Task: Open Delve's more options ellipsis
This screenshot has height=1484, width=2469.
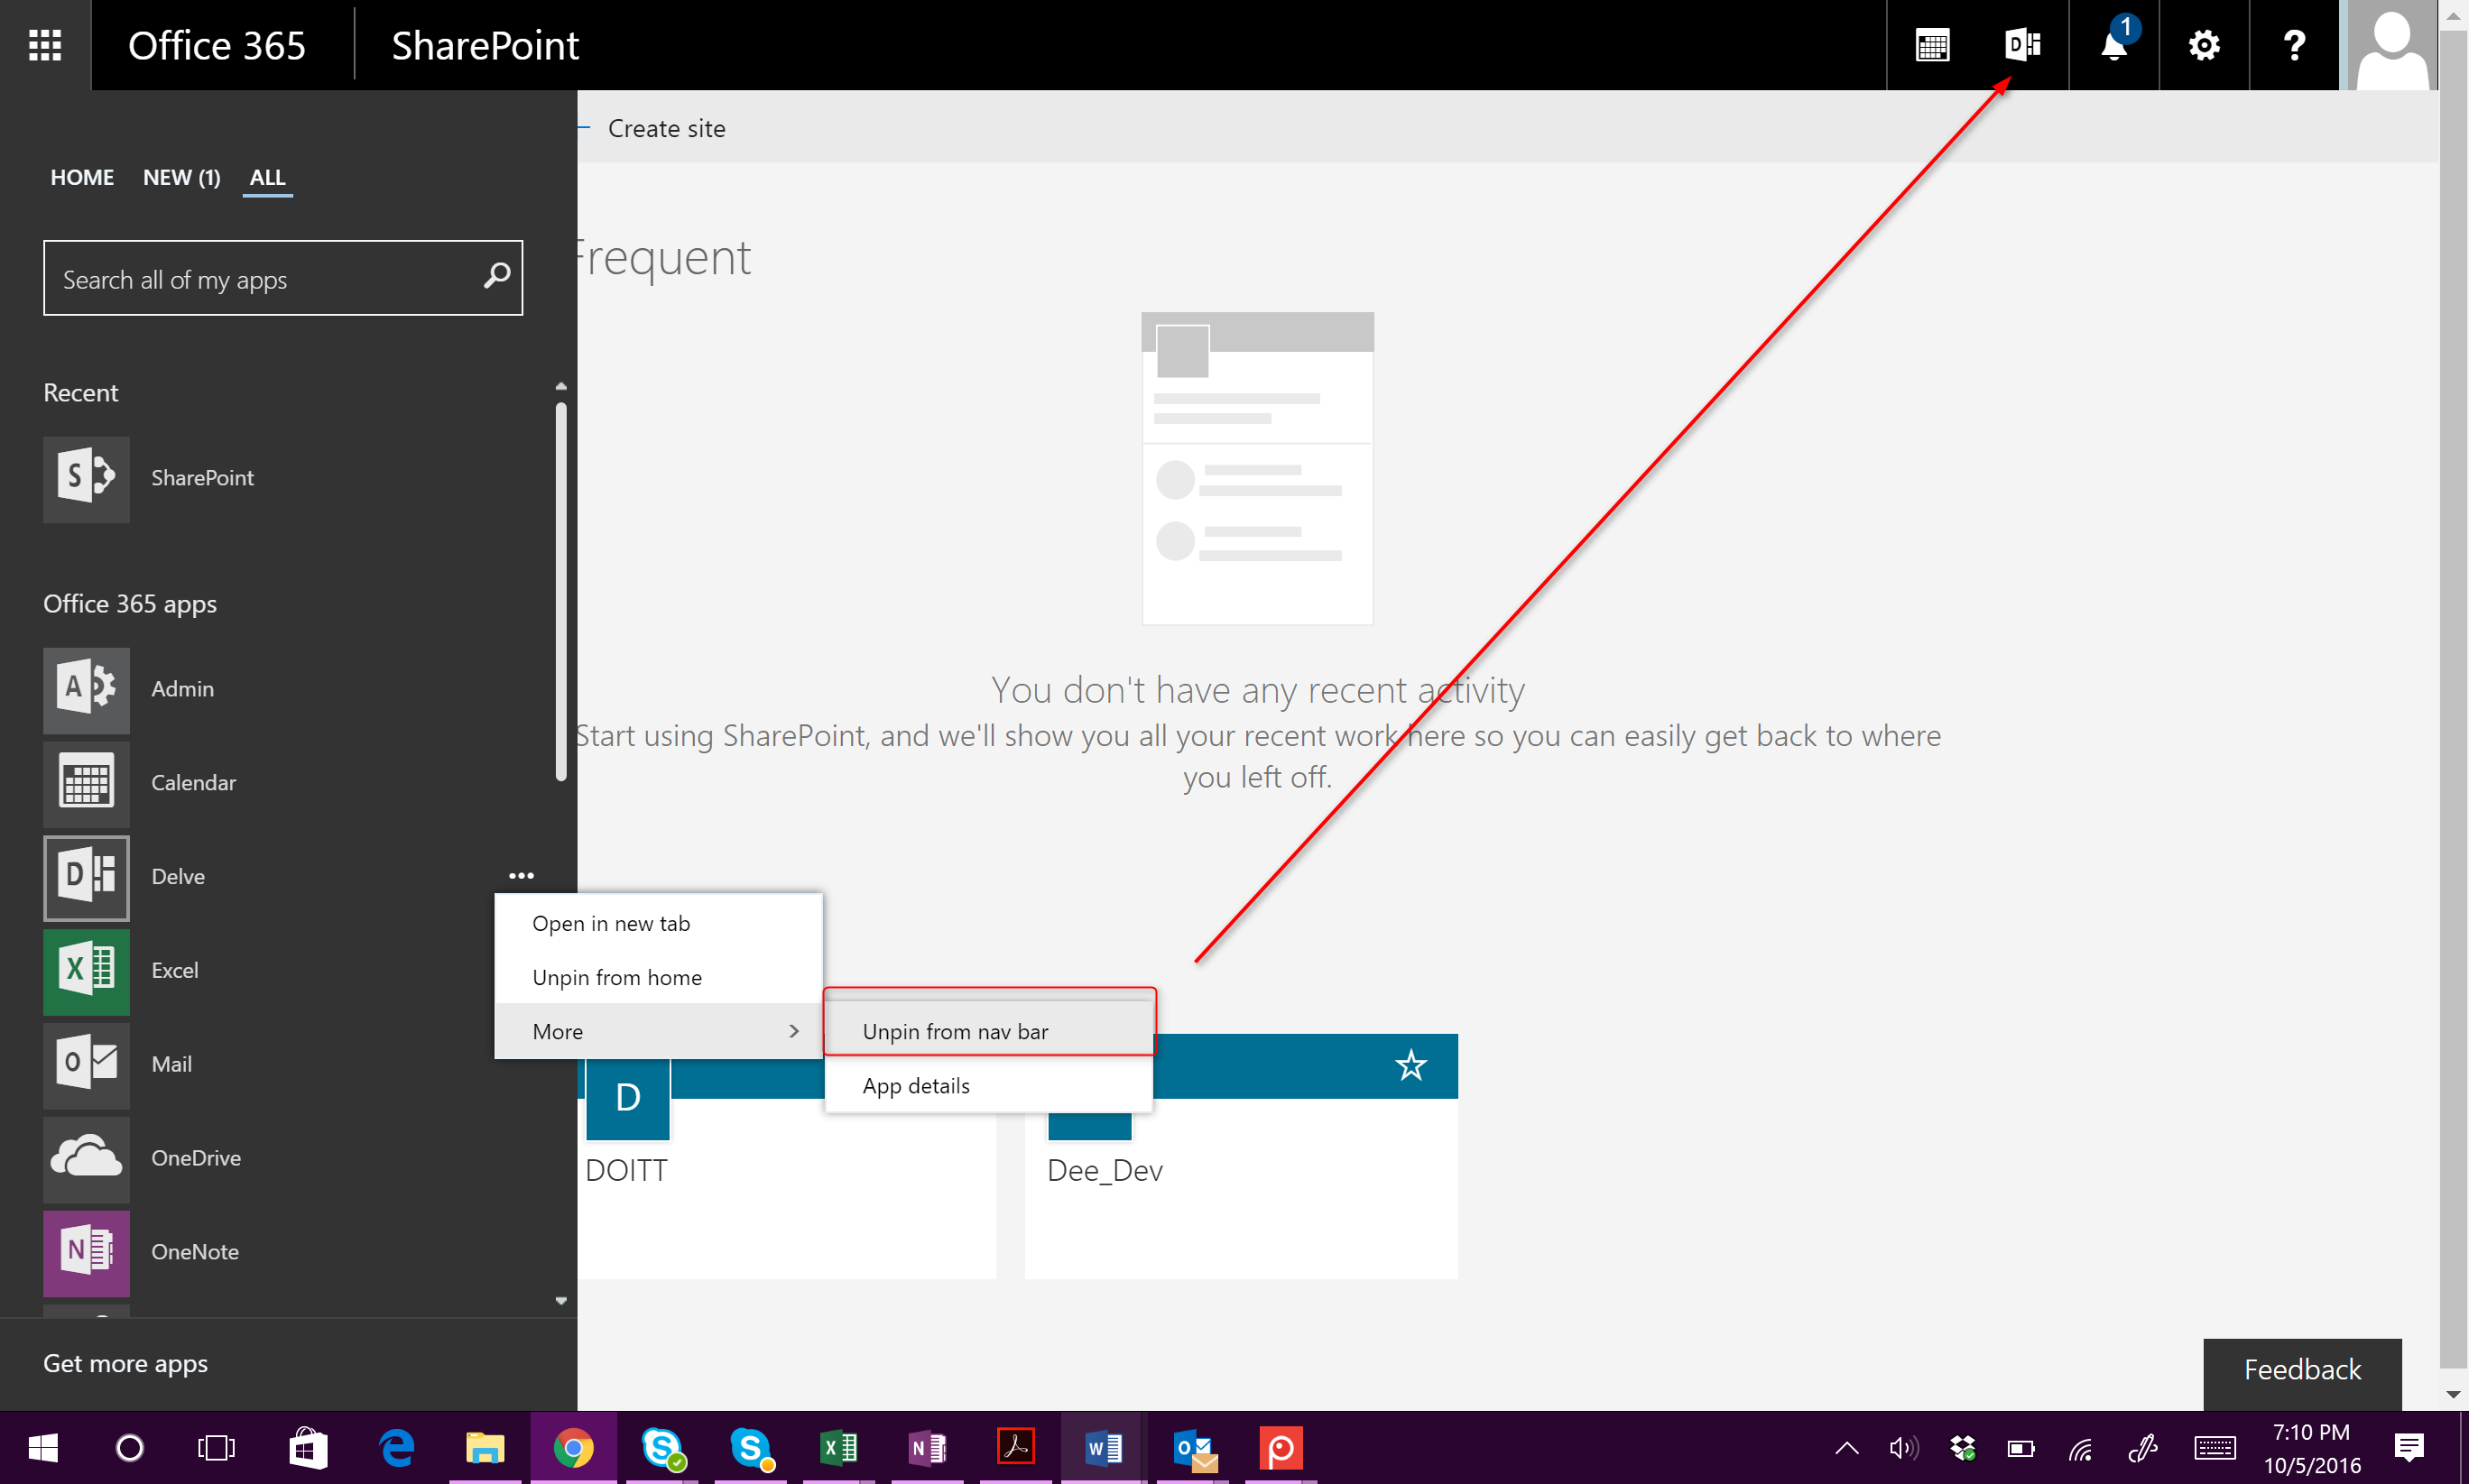Action: point(521,876)
